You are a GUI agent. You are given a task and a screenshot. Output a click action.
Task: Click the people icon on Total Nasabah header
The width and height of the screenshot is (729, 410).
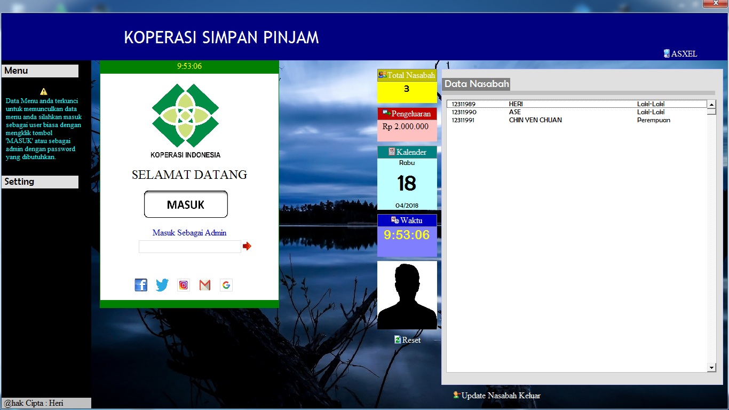pyautogui.click(x=382, y=75)
